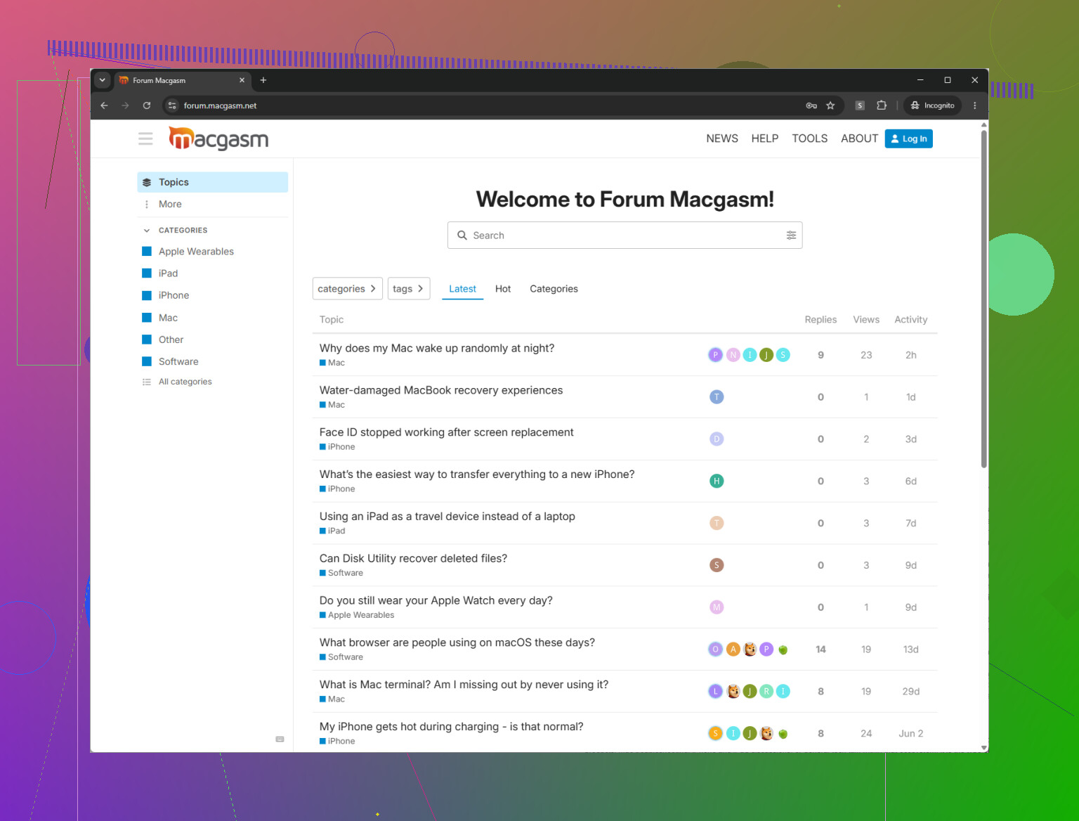
Task: Select Topics in the sidebar
Action: pyautogui.click(x=212, y=182)
